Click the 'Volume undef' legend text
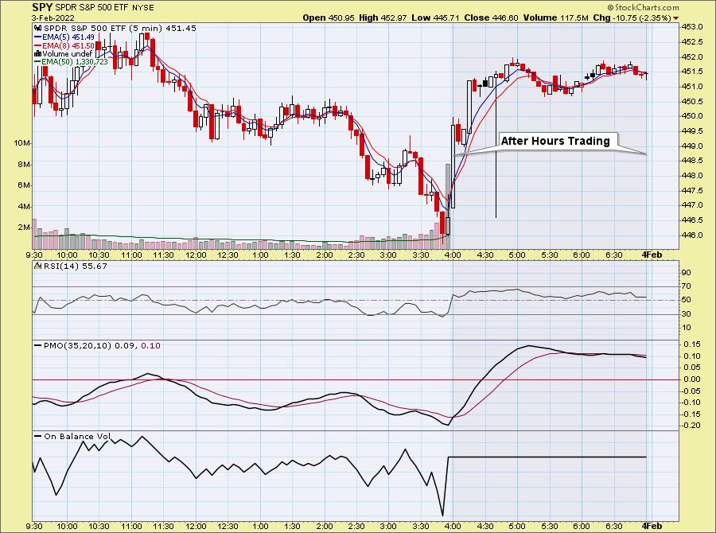 tap(67, 54)
